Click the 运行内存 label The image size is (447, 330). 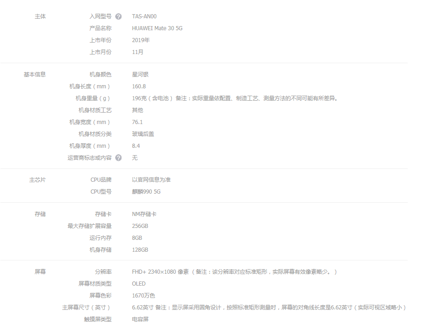[101, 238]
